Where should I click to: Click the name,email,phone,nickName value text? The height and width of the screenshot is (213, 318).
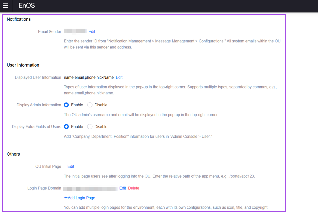89,78
